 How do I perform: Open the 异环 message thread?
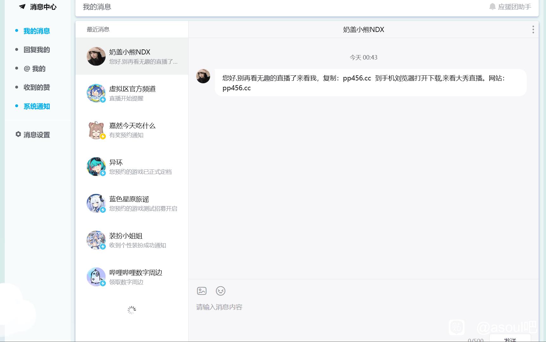(x=132, y=167)
